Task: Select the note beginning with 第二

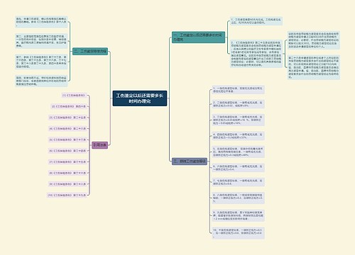Action: point(41,41)
